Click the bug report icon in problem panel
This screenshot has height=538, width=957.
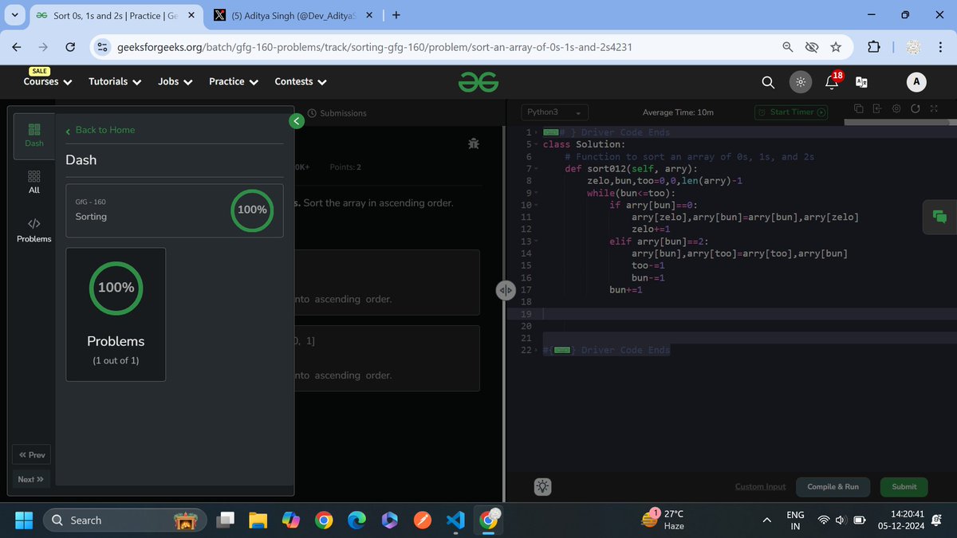click(474, 144)
